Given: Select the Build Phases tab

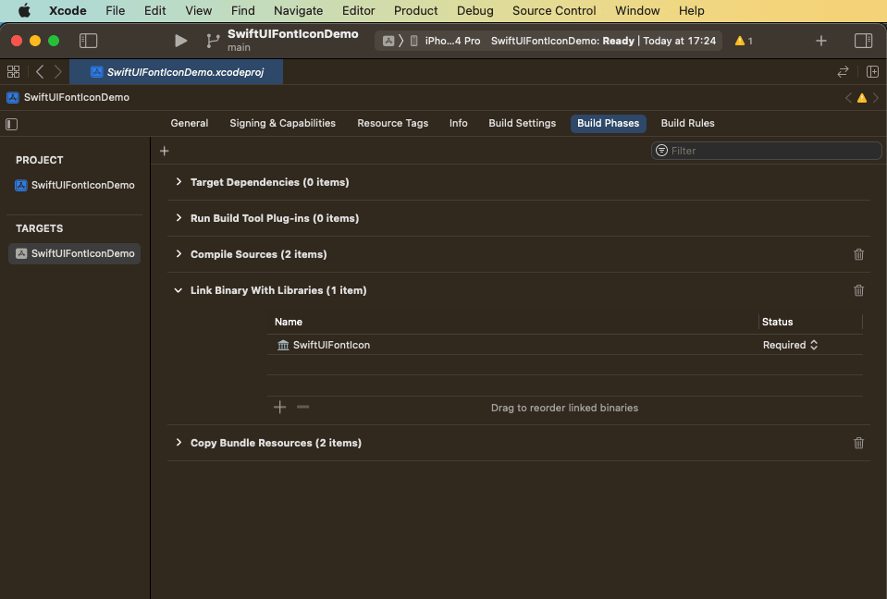Looking at the screenshot, I should [608, 123].
